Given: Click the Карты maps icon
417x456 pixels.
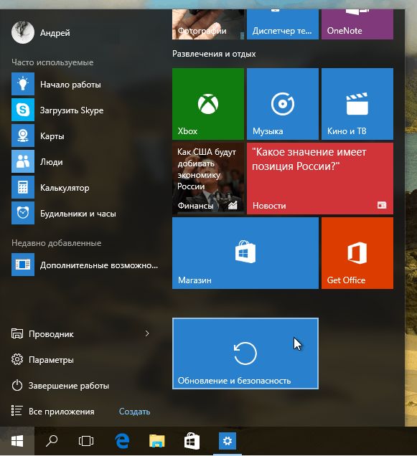Looking at the screenshot, I should tap(23, 136).
